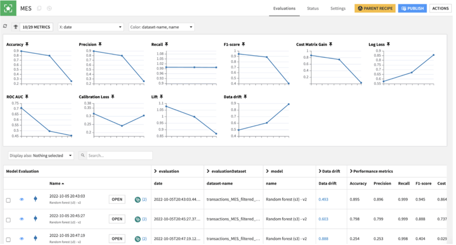Switch to the Settings tab
This screenshot has width=456, height=245.
337,9
